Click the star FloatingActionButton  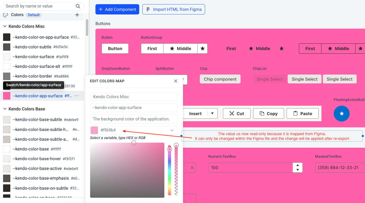click(342, 113)
